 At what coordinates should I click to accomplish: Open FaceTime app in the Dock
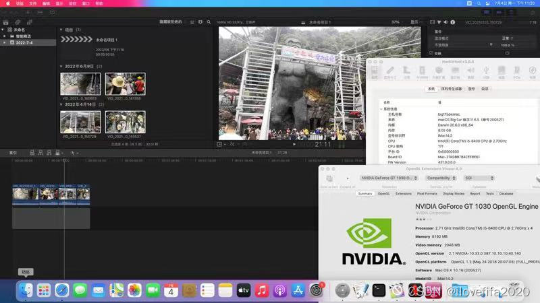click(153, 291)
